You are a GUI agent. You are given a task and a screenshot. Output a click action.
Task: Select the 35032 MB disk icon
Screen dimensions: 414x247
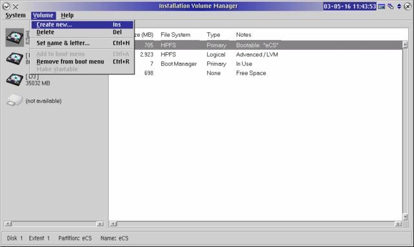click(x=15, y=80)
